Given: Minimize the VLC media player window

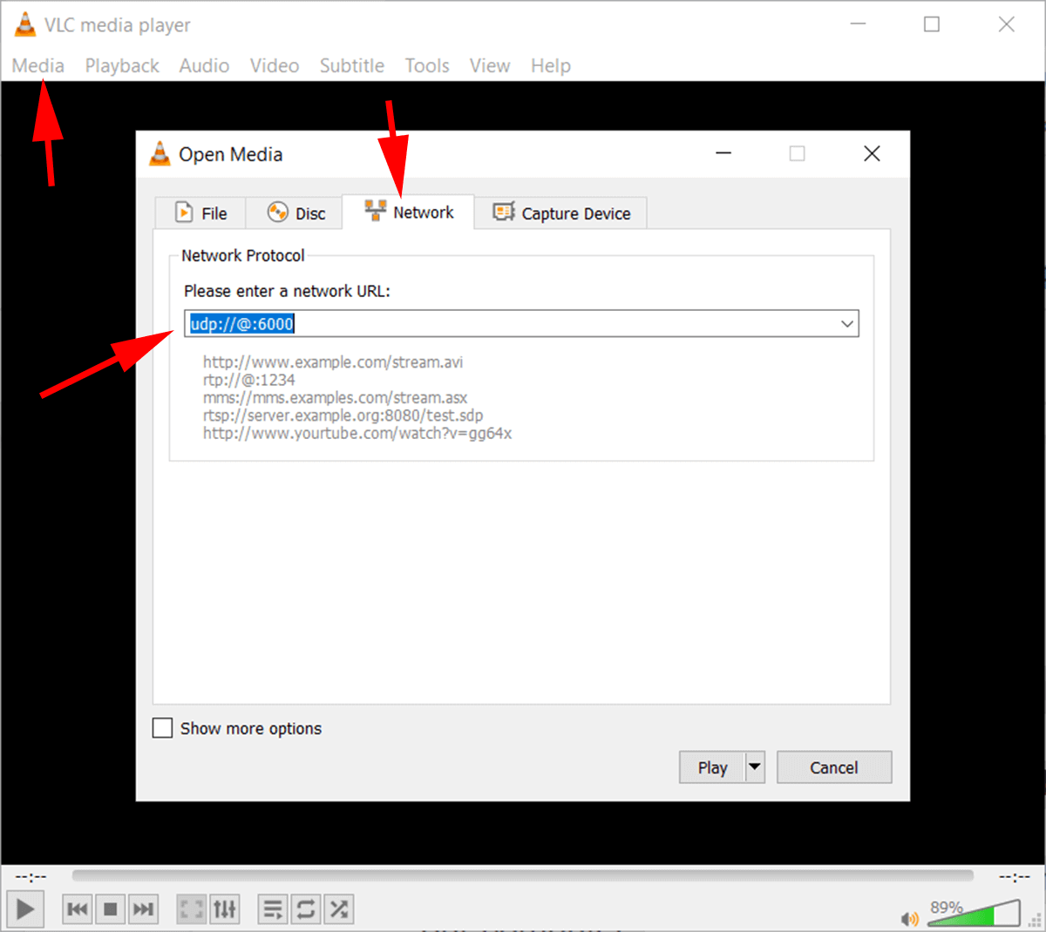Looking at the screenshot, I should click(859, 24).
